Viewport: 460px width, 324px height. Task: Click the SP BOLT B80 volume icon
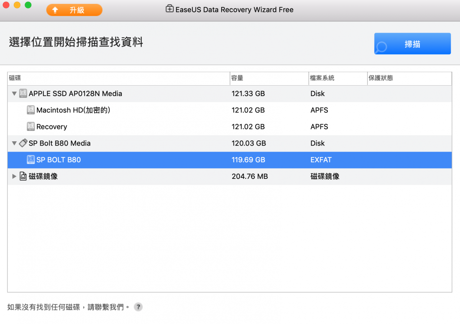point(31,160)
